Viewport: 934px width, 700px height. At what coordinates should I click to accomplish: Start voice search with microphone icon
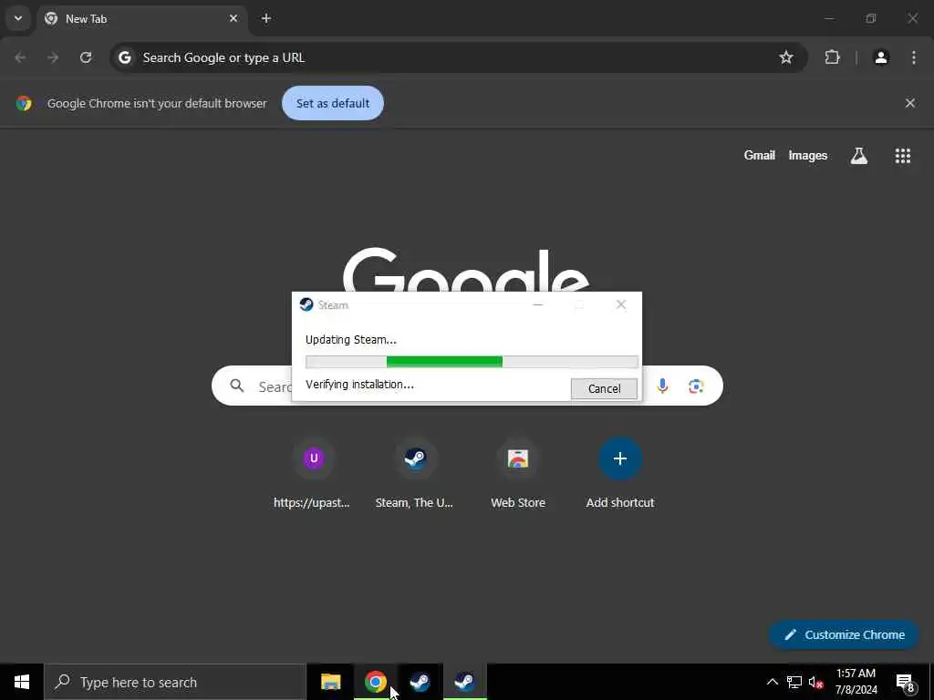click(662, 386)
